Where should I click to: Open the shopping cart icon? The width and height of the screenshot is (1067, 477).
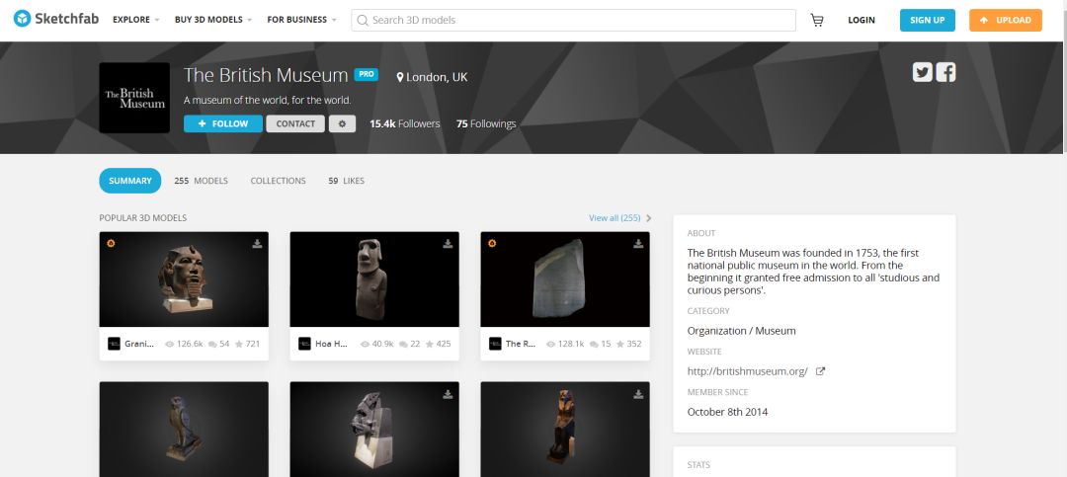click(x=817, y=21)
